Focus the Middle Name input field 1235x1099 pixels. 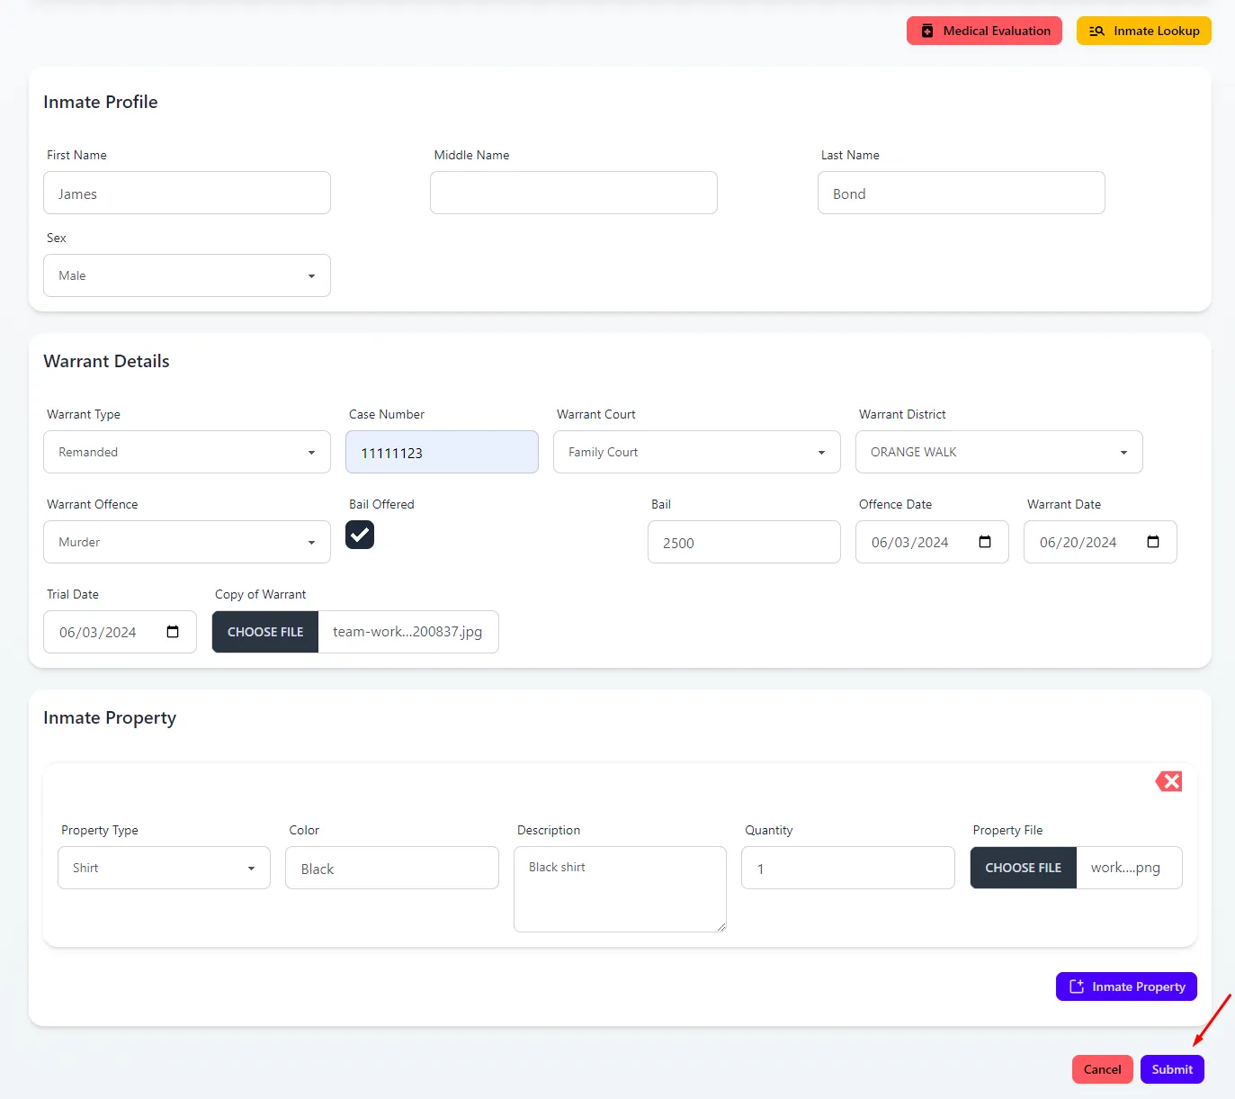click(573, 193)
